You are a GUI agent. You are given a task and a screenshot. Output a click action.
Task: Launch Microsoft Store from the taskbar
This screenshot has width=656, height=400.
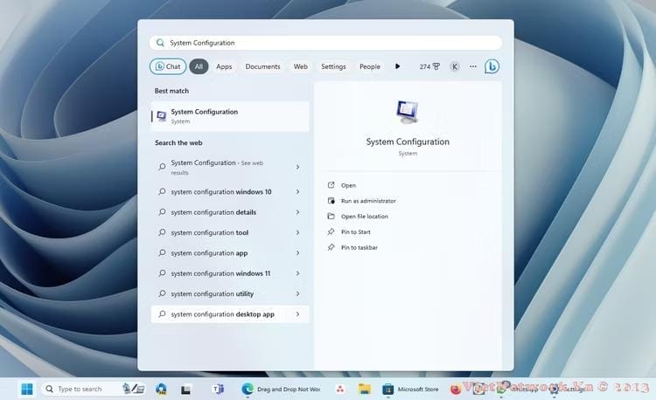(x=410, y=389)
